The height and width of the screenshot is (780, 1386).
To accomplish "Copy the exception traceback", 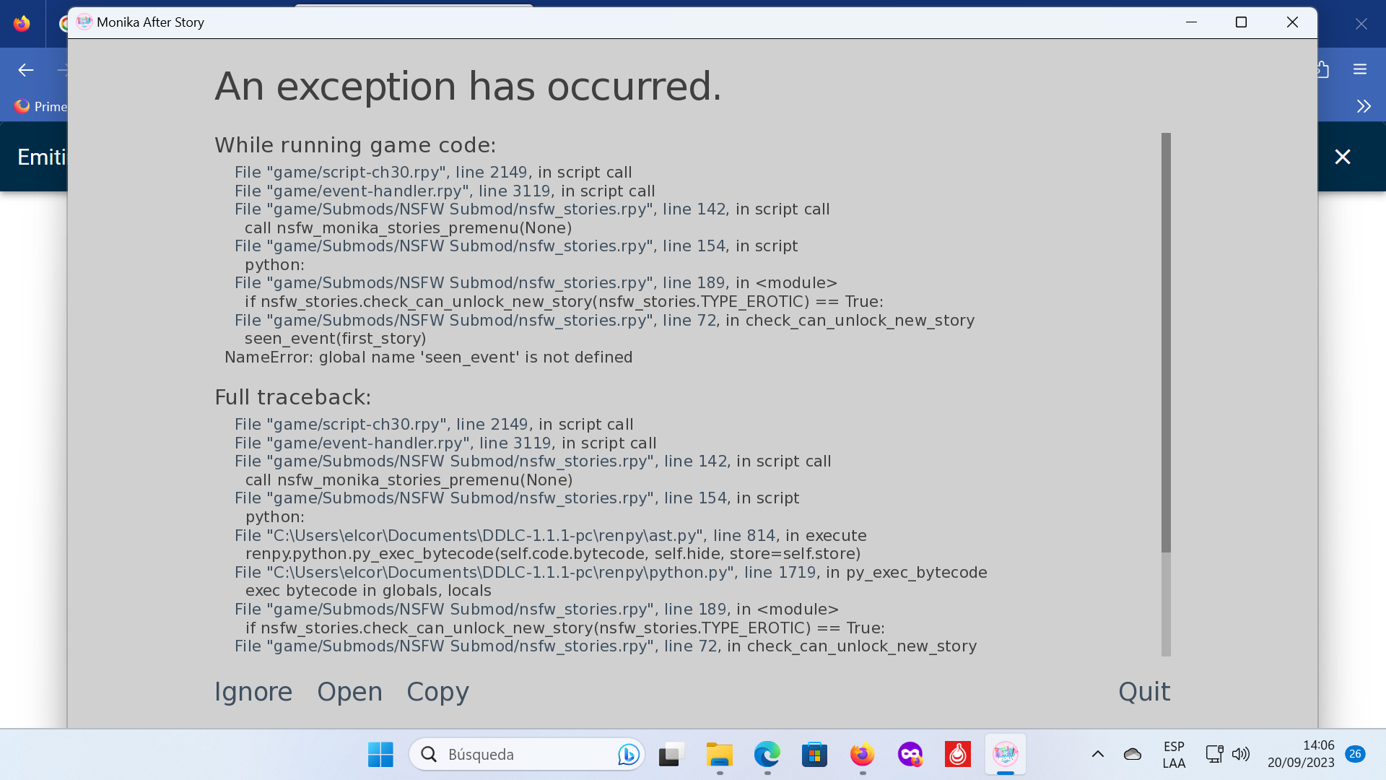I will tap(437, 692).
